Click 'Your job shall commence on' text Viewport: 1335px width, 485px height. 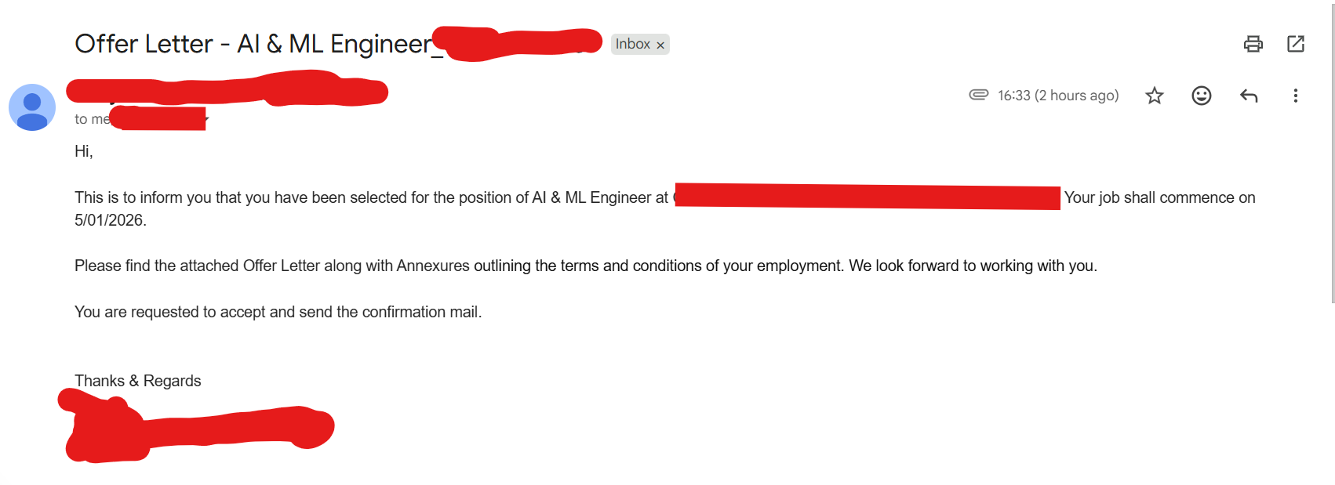pos(1159,197)
